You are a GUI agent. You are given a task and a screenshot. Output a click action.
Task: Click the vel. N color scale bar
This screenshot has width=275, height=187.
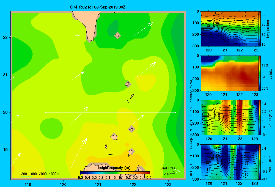pyautogui.click(x=260, y=117)
